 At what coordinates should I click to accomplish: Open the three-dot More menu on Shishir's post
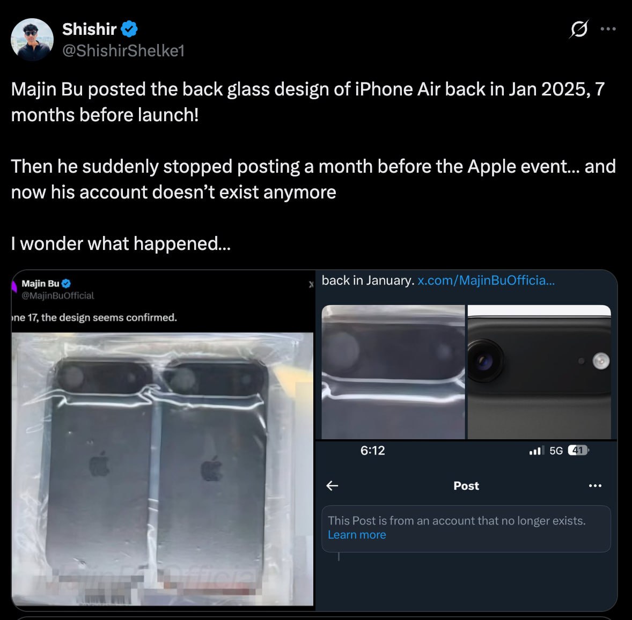(x=608, y=29)
